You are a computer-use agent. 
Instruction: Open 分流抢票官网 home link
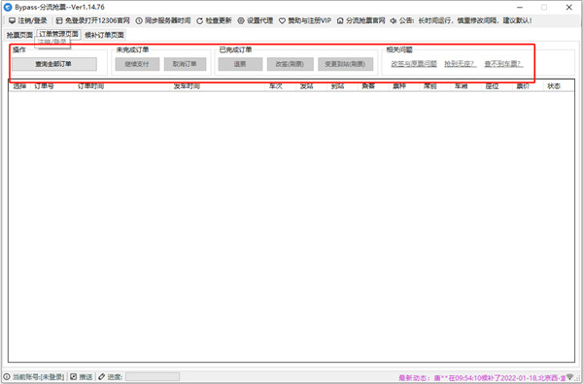click(360, 20)
